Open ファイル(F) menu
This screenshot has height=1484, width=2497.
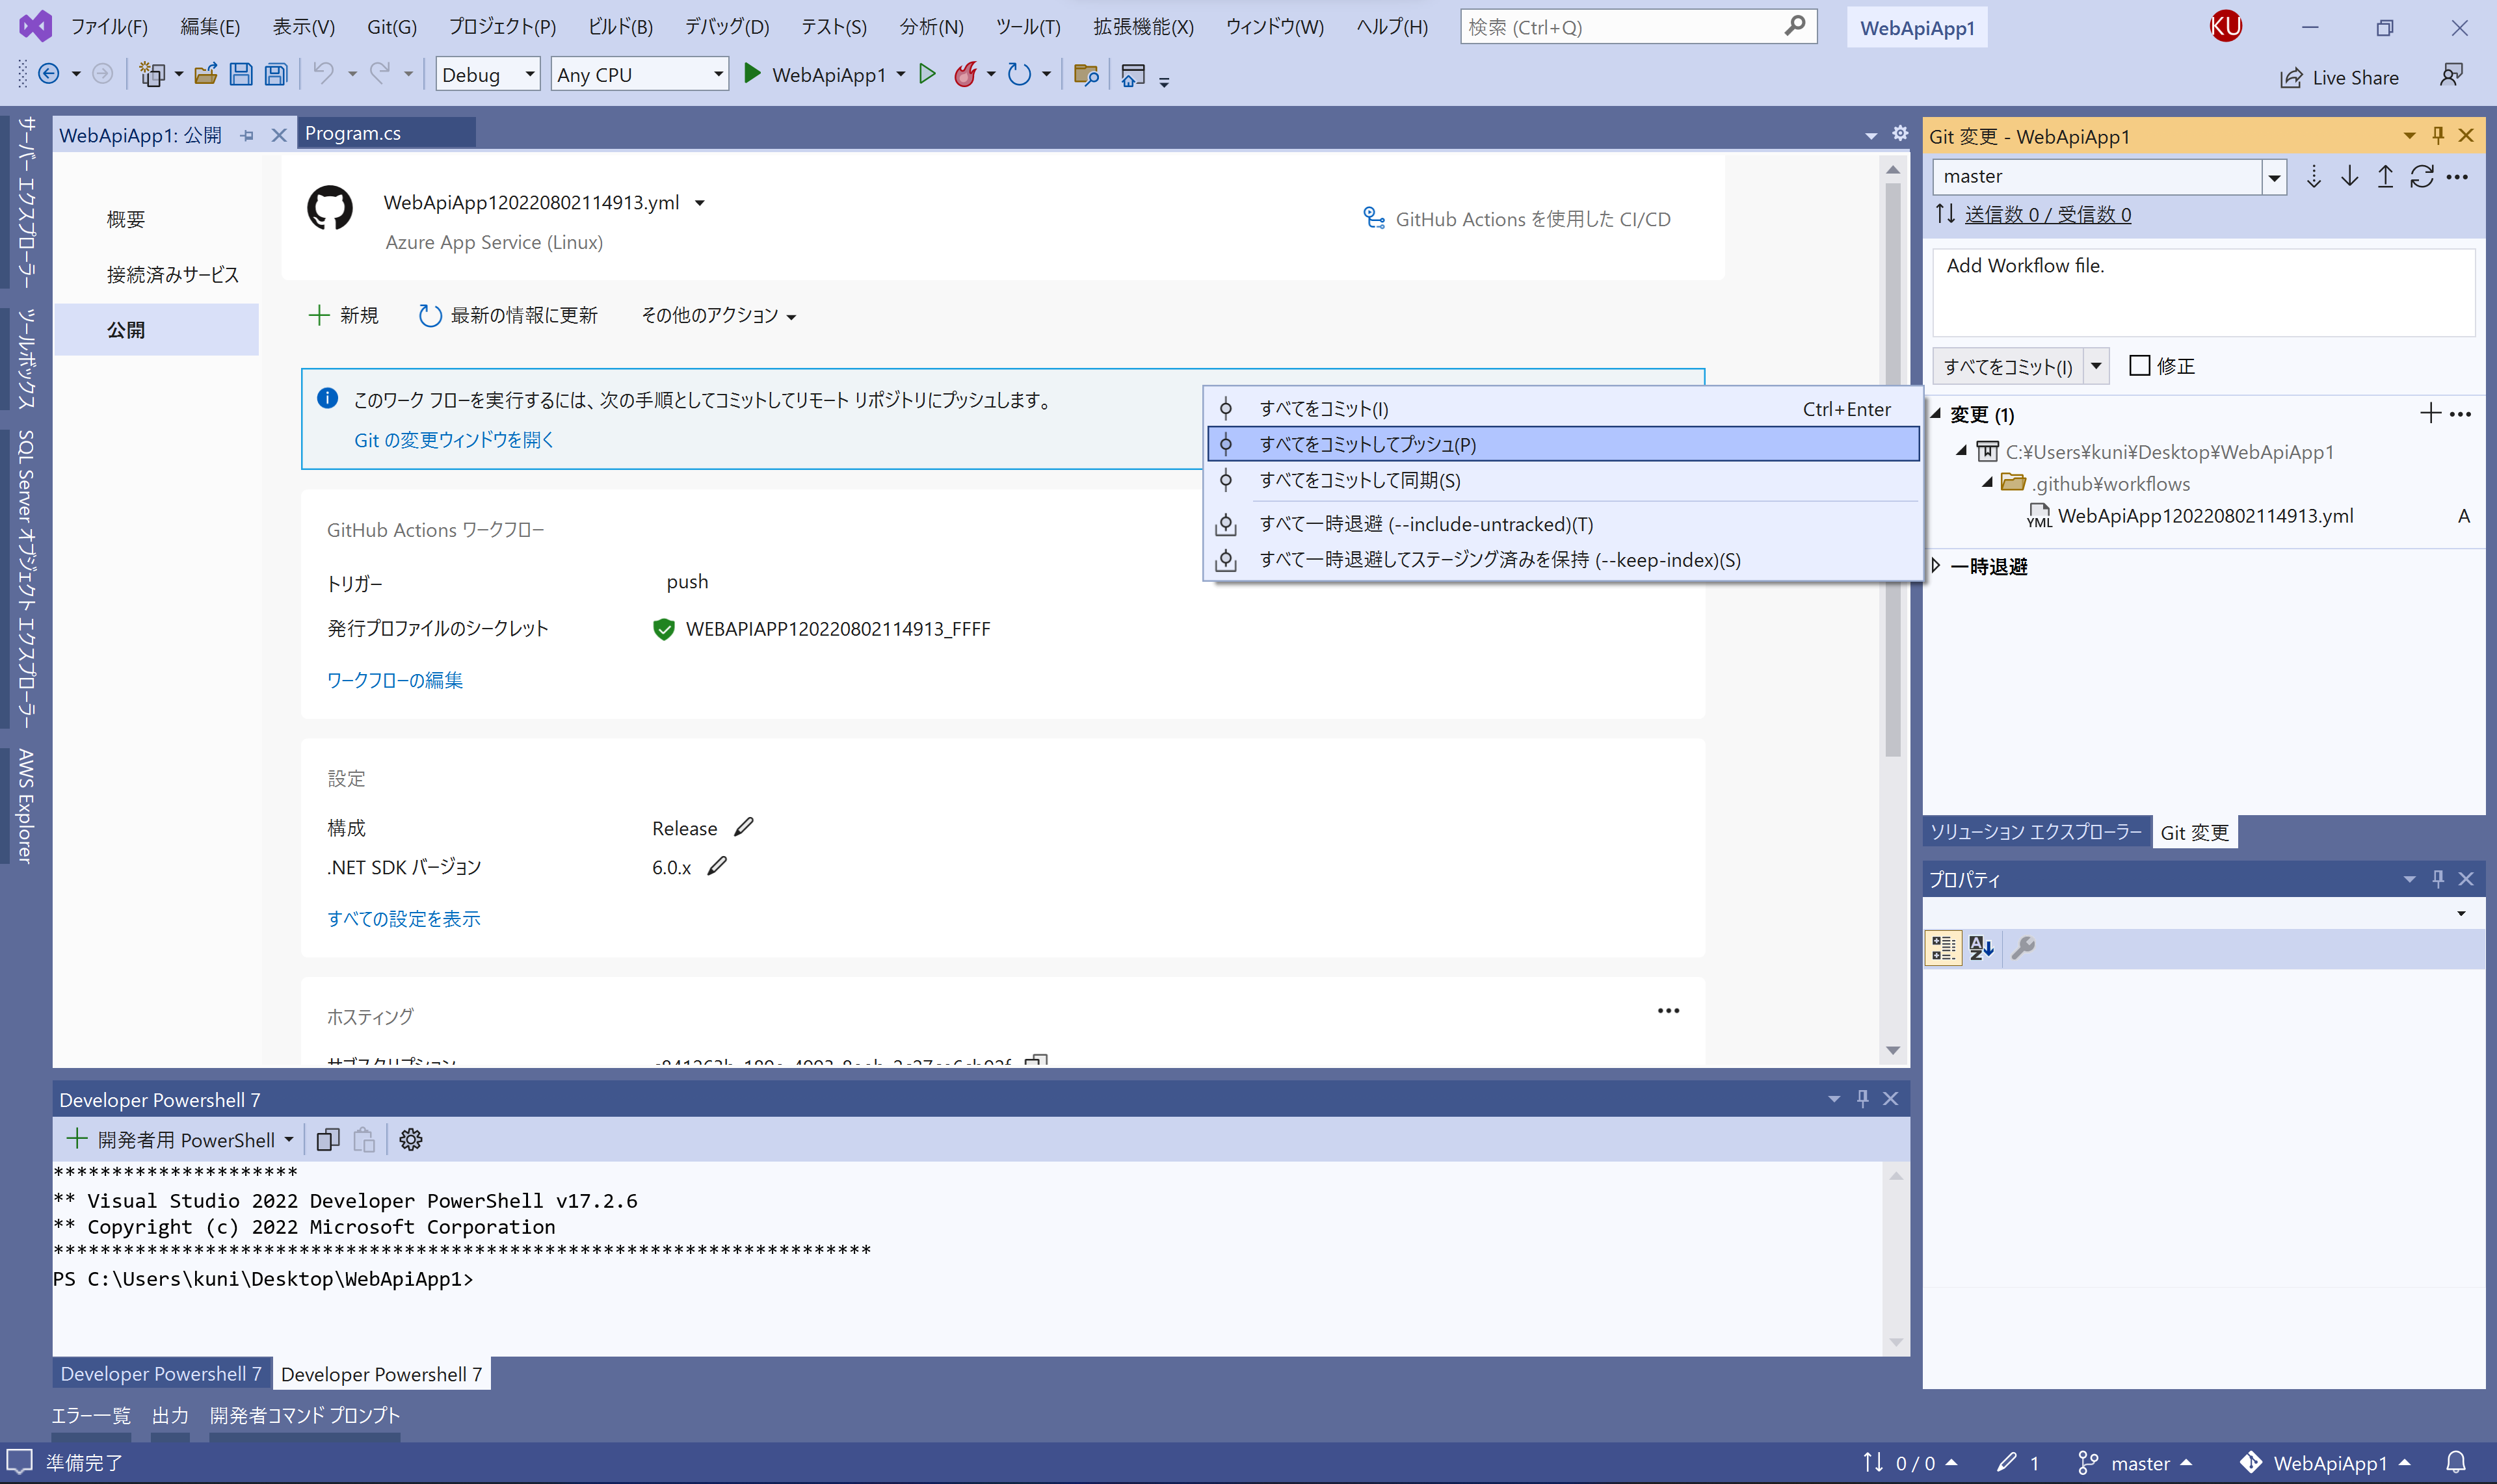[x=108, y=27]
